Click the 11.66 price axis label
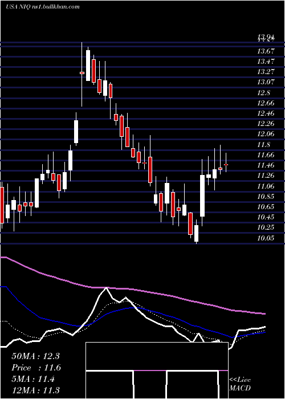 [266, 155]
